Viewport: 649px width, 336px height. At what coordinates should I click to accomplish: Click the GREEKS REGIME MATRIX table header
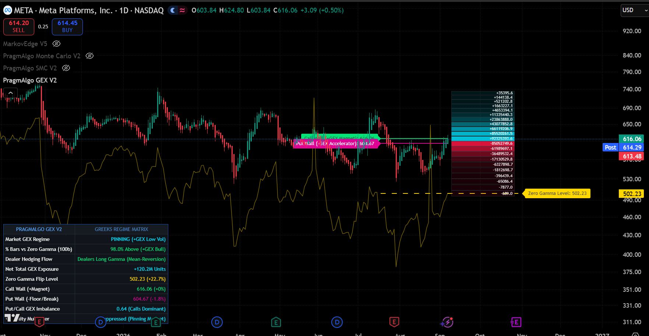(x=121, y=229)
